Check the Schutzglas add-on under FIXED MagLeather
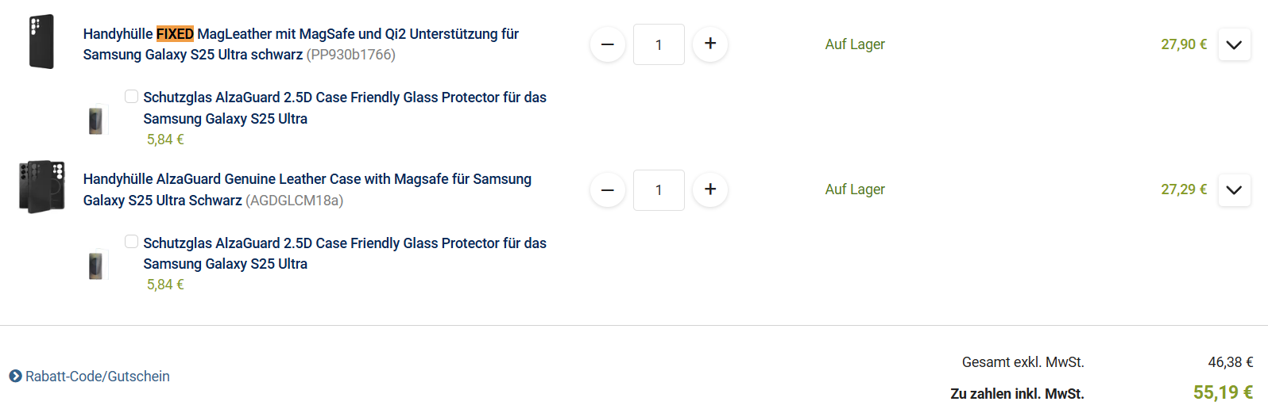Screen dimensions: 1268x413 point(132,97)
